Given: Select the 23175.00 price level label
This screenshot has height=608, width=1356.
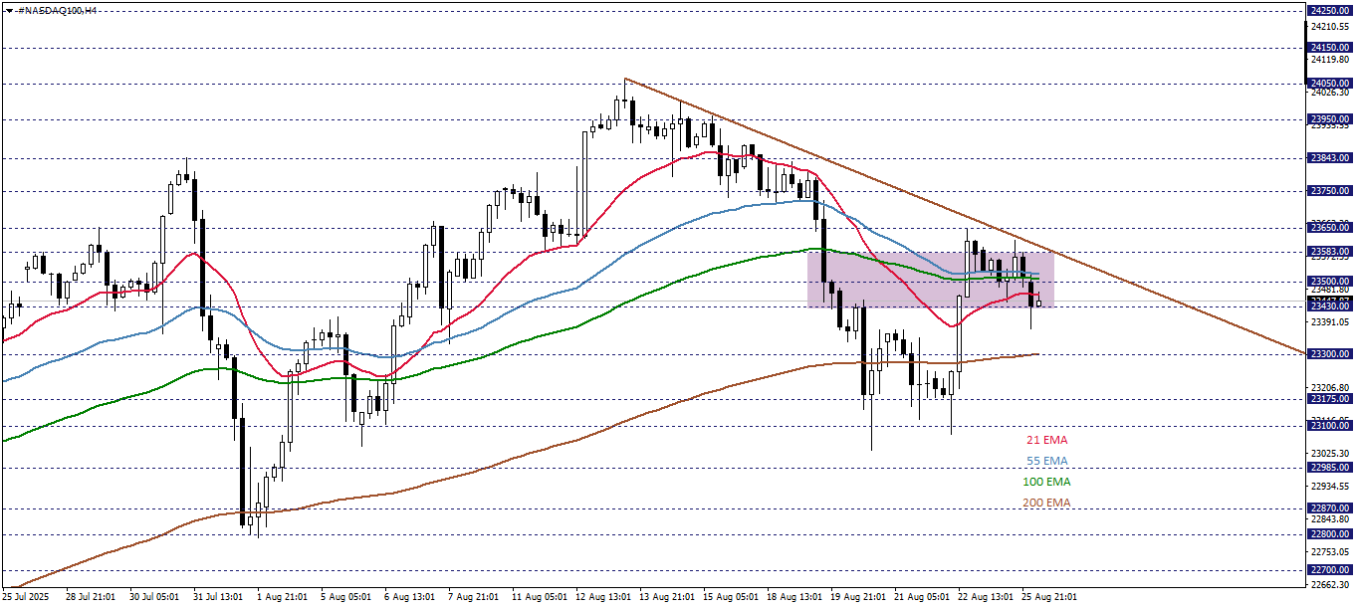Looking at the screenshot, I should pos(1330,399).
